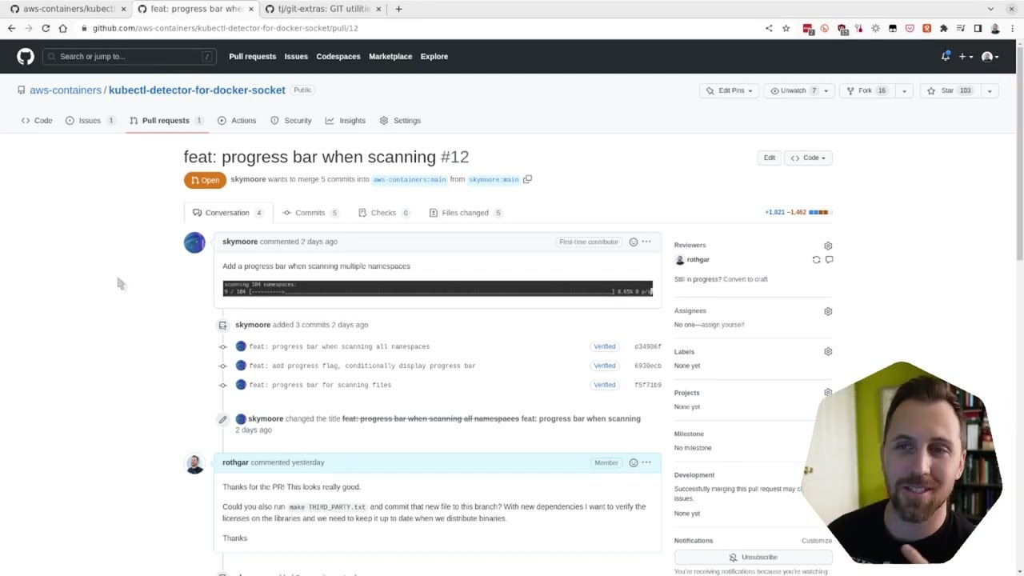This screenshot has width=1024, height=576.
Task: Open the Edit Pins dropdown
Action: click(729, 90)
